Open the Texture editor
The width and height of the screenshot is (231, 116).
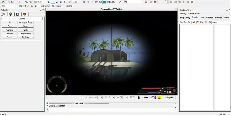(x=56, y=6)
